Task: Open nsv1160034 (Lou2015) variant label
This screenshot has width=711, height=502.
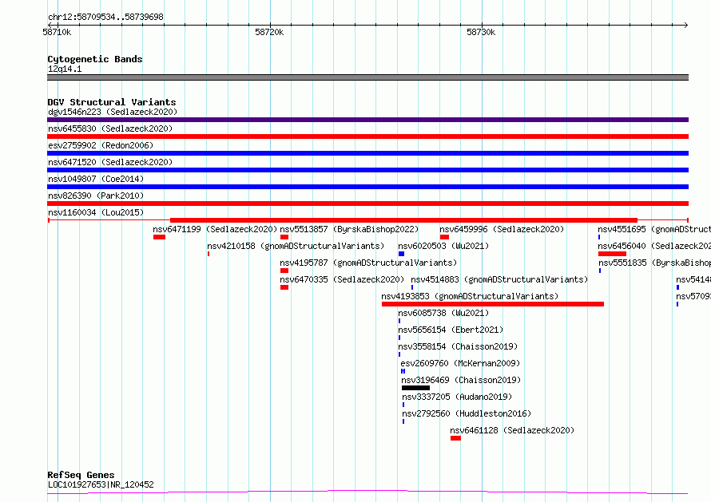Action: coord(96,212)
